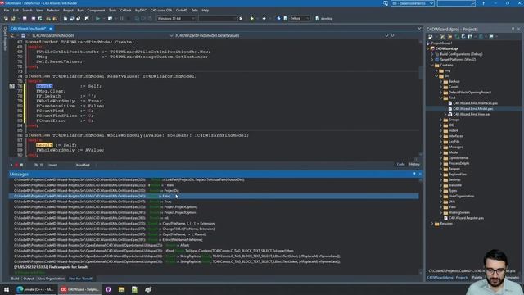Click the navigate back green arrow icon
The height and width of the screenshot is (295, 524).
point(252,19)
